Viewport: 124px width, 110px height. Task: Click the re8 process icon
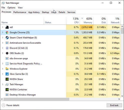pos(7,27)
